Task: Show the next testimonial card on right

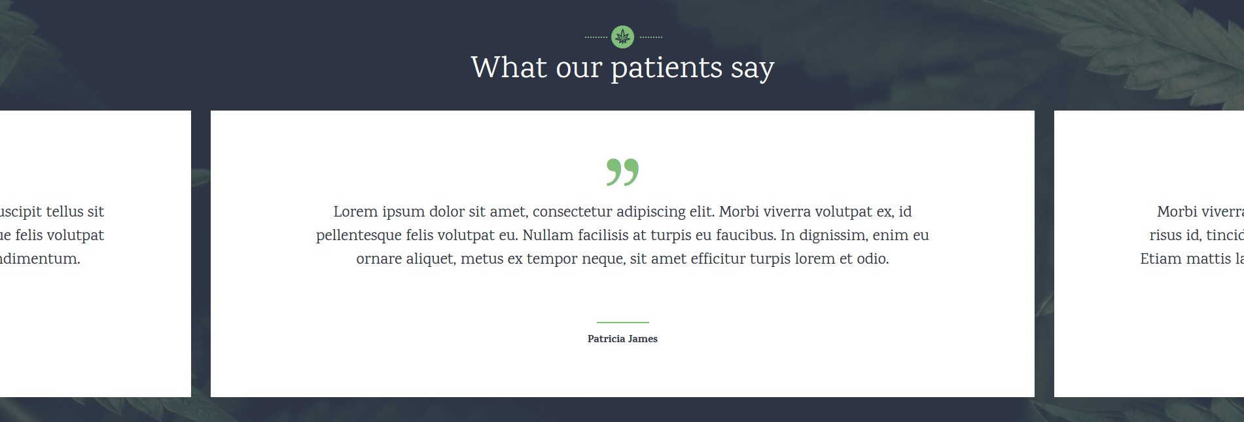Action: [1149, 254]
